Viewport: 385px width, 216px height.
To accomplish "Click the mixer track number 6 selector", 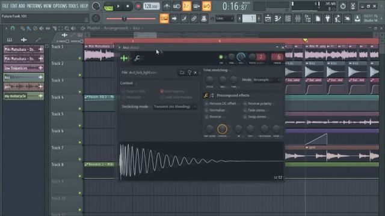I will (x=278, y=57).
